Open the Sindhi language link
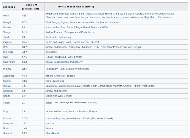 coord(7,103)
